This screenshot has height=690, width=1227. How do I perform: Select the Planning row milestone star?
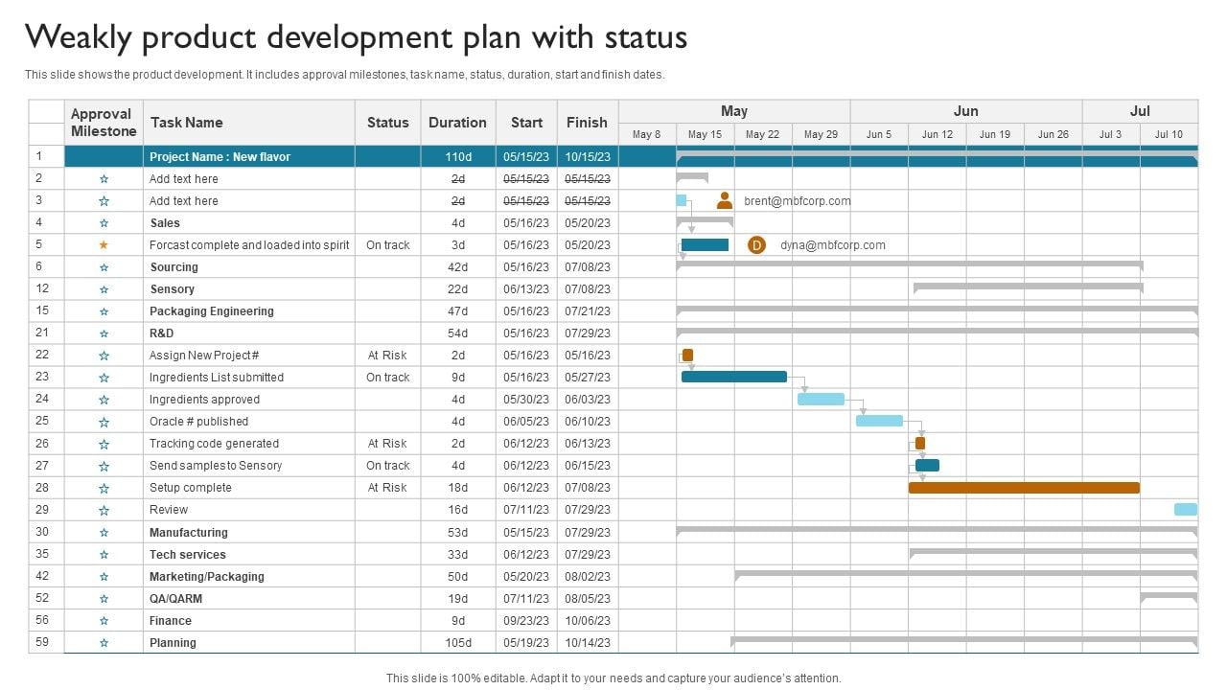tap(104, 643)
